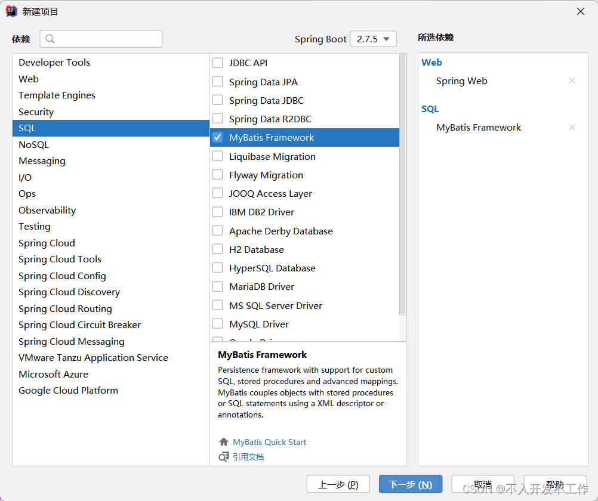The height and width of the screenshot is (501, 598).
Task: Enable the MariaDB Driver checkbox
Action: point(217,286)
